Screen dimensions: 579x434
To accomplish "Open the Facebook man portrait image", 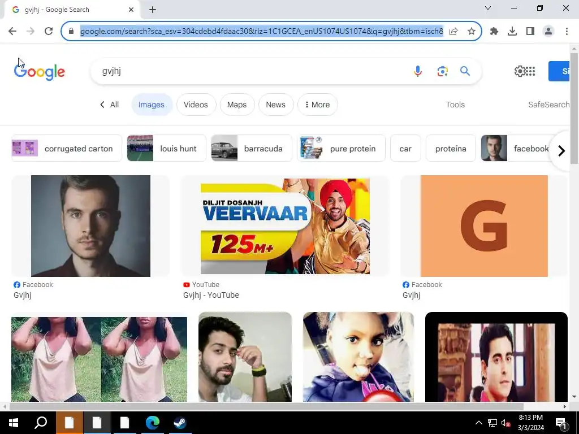I will 90,226.
